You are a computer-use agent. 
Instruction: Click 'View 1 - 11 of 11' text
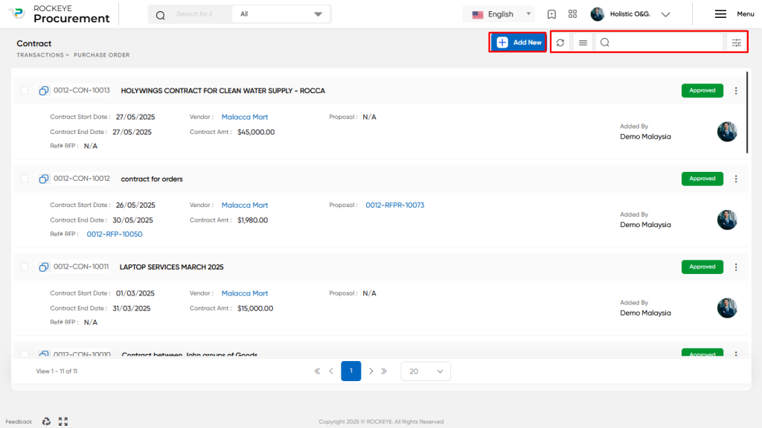point(57,371)
